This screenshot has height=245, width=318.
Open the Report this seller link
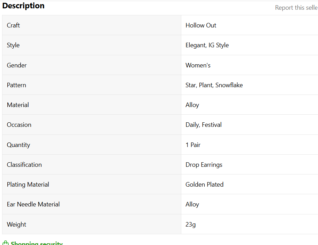pos(296,8)
